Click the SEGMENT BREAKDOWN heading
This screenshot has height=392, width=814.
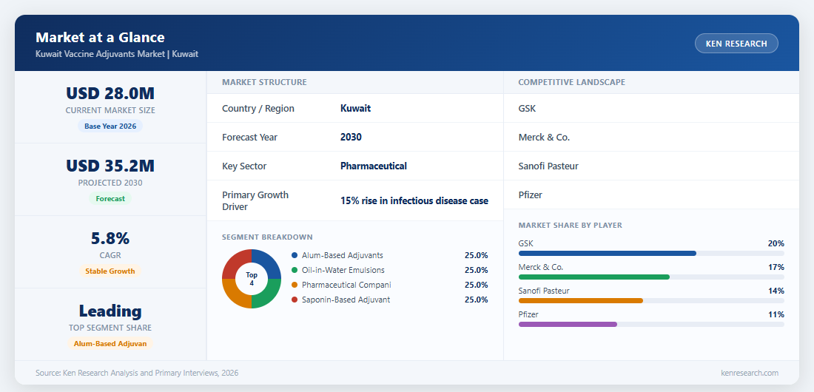[267, 237]
